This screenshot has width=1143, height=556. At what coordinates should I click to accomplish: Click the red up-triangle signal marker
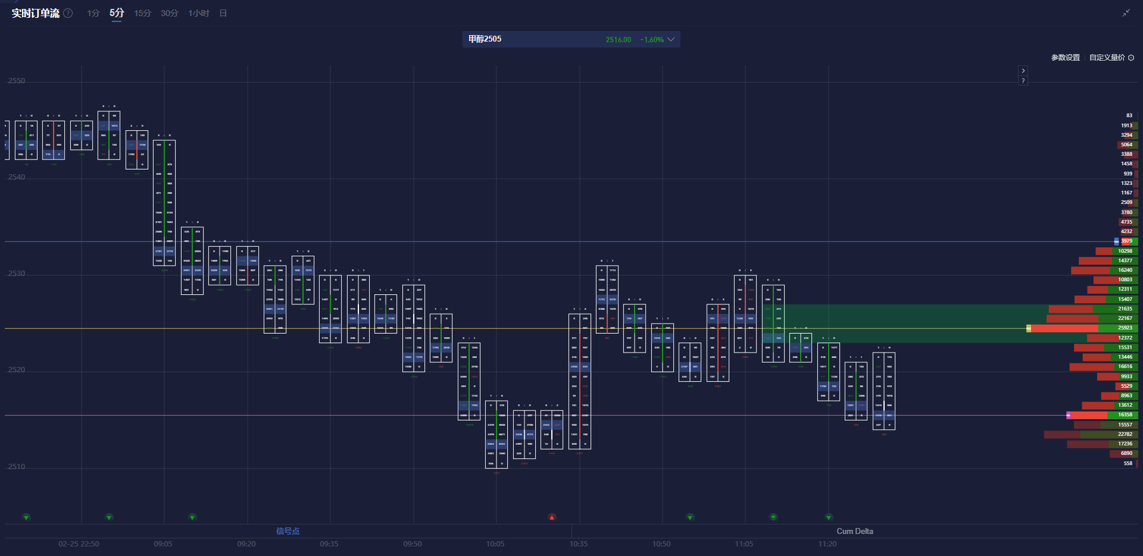point(552,517)
